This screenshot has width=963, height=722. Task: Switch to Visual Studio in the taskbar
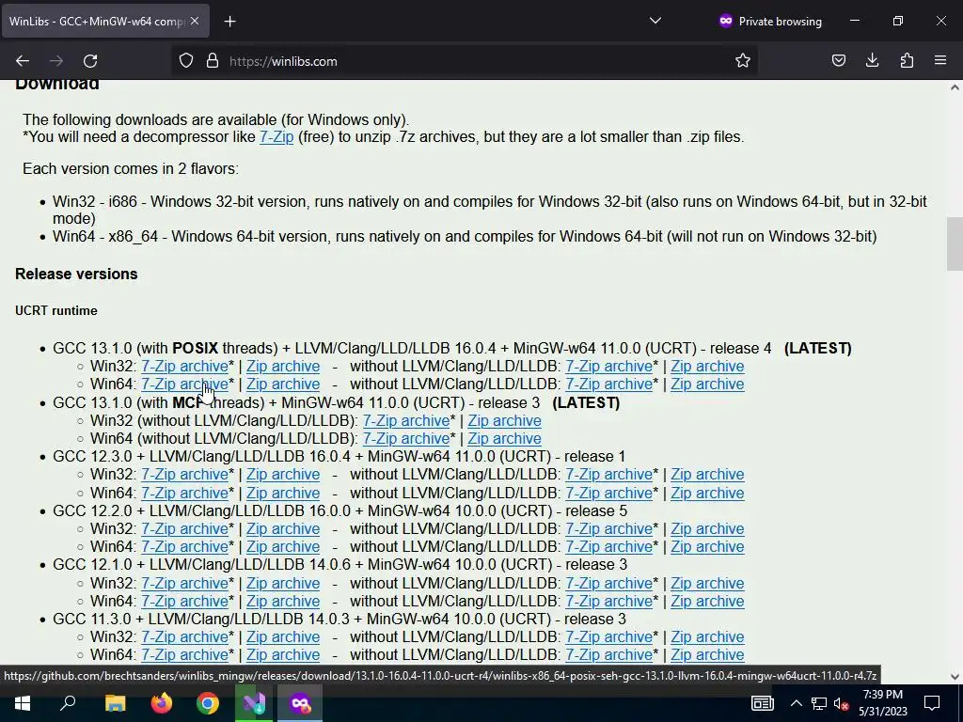pos(254,703)
